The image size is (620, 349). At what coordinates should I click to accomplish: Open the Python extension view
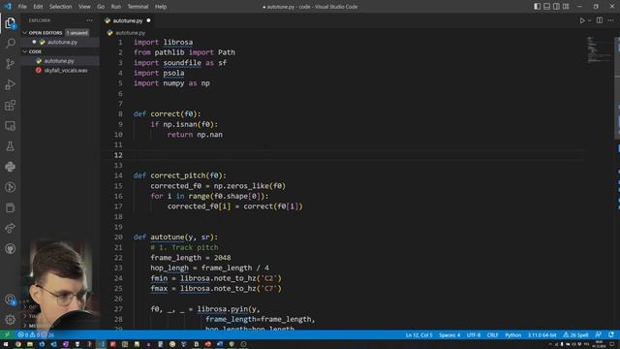click(11, 167)
